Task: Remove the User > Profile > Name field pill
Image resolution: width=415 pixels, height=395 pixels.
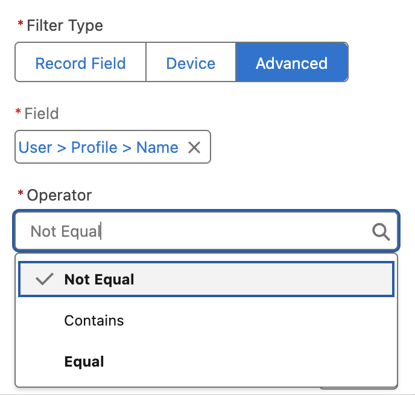Action: click(194, 147)
